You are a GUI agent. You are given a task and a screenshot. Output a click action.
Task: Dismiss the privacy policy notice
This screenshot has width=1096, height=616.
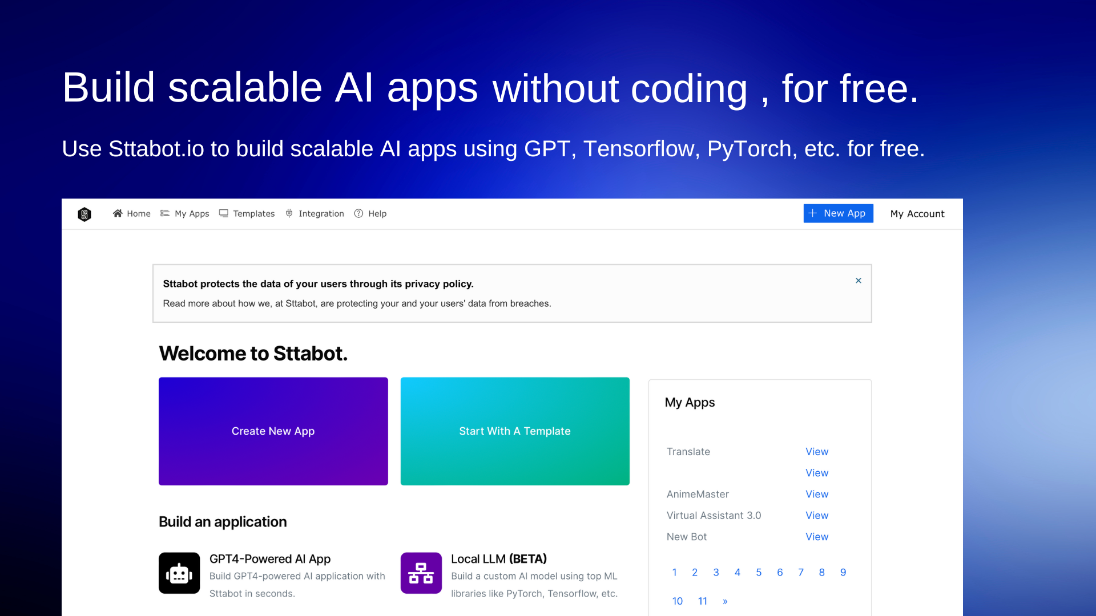859,281
